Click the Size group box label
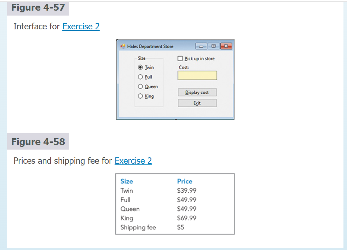347x250 pixels. (141, 58)
